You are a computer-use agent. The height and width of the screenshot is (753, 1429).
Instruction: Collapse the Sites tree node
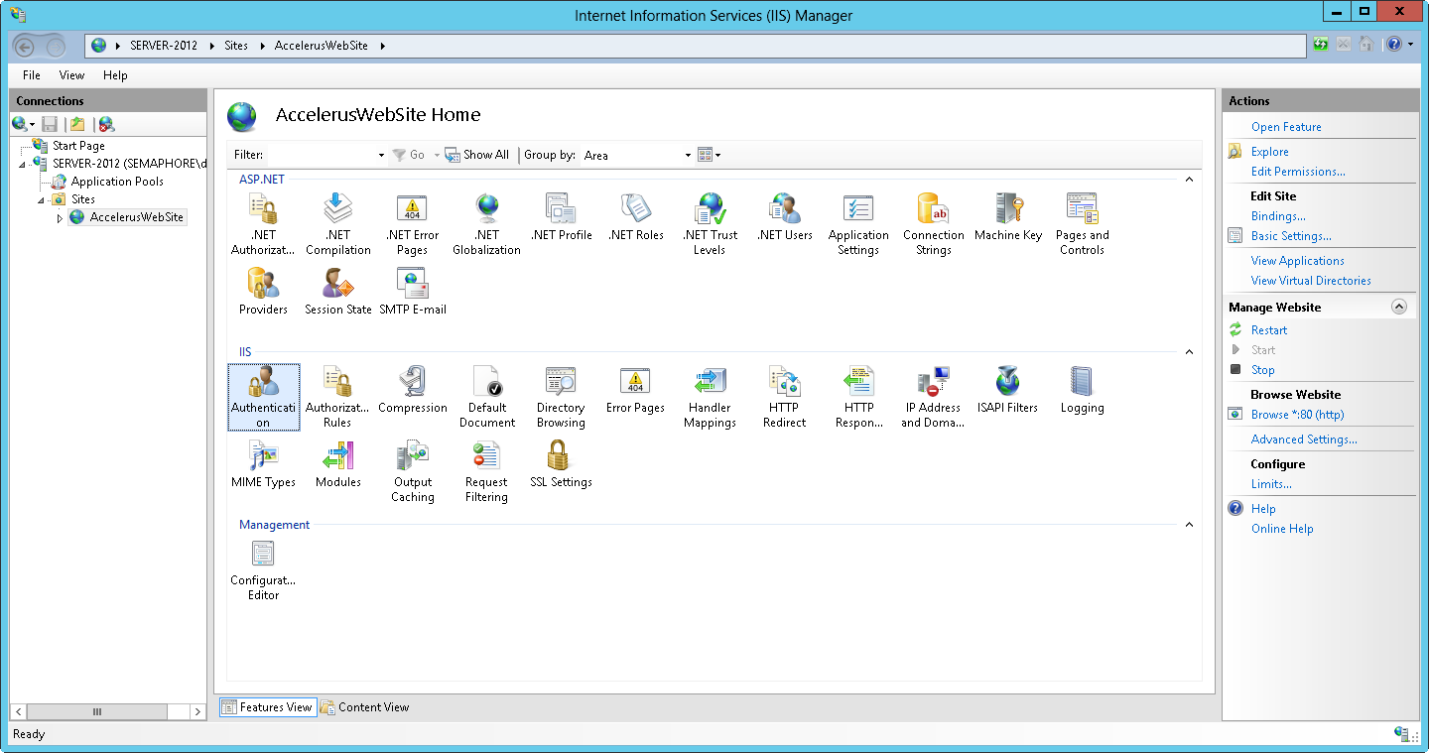pyautogui.click(x=42, y=199)
